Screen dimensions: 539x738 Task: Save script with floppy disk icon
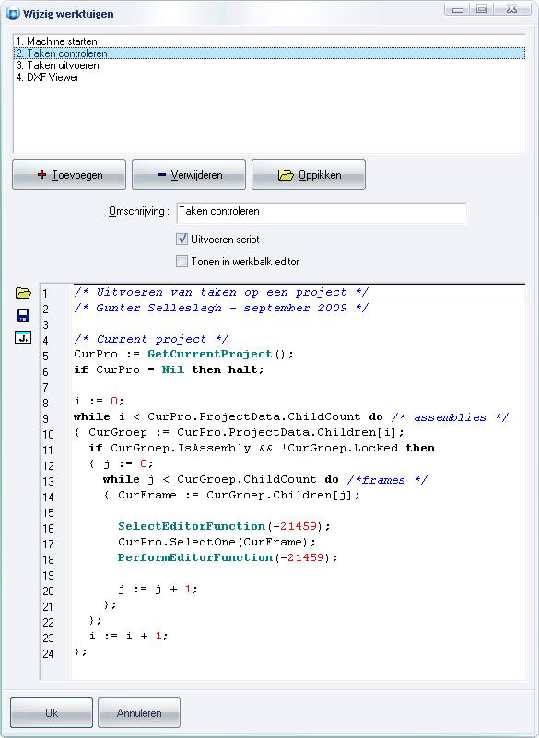23,315
